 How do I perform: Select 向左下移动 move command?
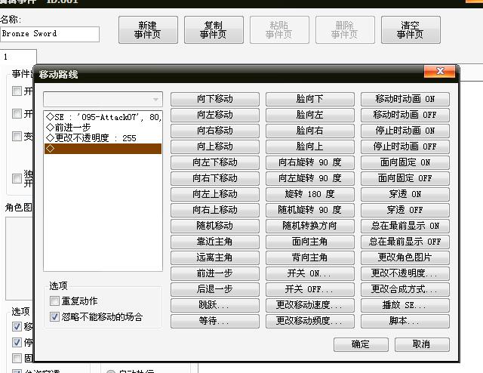point(214,162)
